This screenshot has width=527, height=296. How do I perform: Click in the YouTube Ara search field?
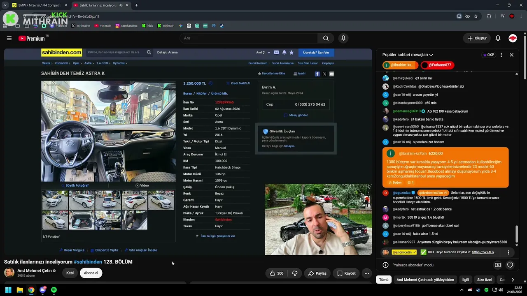(x=248, y=38)
